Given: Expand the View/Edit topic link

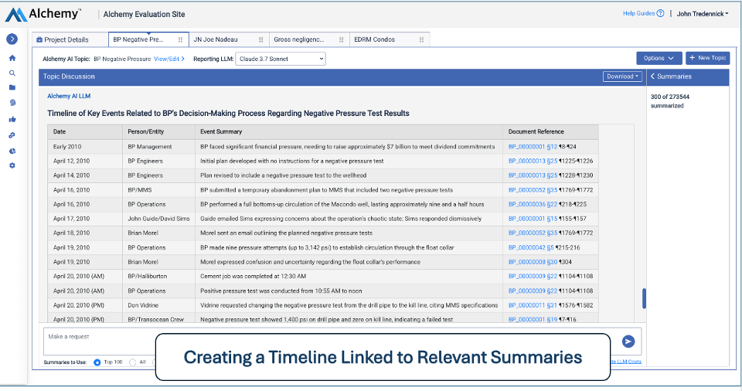Looking at the screenshot, I should pyautogui.click(x=169, y=59).
